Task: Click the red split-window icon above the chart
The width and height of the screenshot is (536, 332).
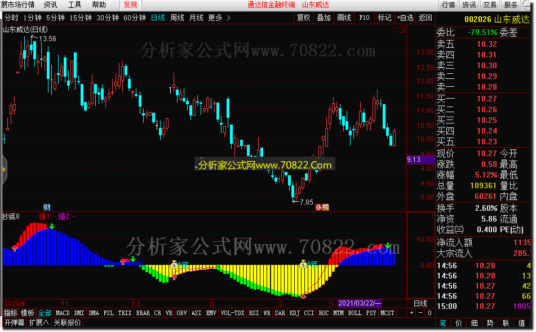Action: click(402, 30)
